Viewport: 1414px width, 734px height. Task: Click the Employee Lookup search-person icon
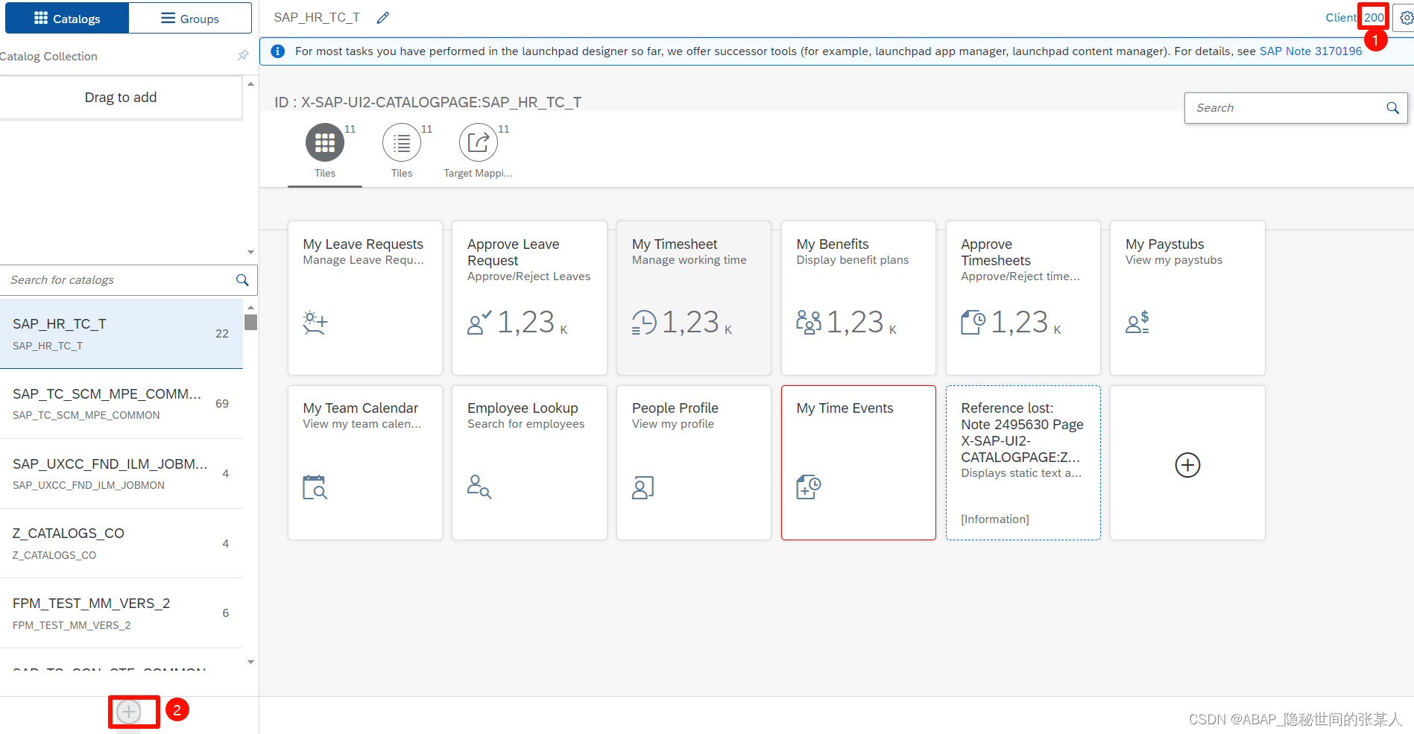(479, 487)
